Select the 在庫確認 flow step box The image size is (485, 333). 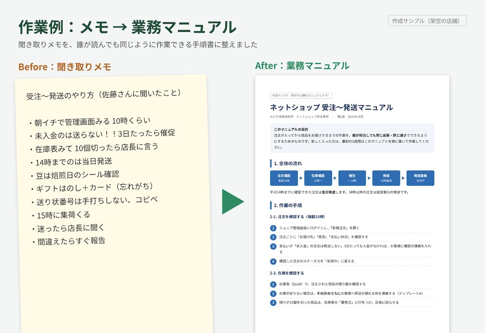tap(318, 178)
